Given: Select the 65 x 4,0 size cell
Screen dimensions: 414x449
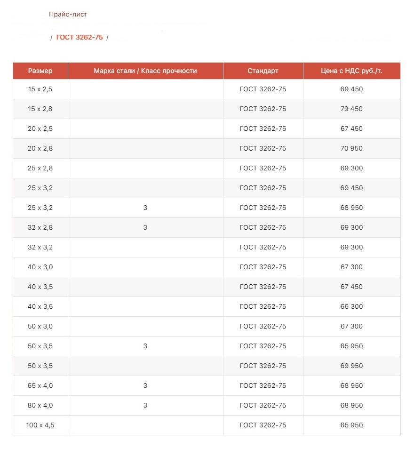Looking at the screenshot, I should 40,385.
